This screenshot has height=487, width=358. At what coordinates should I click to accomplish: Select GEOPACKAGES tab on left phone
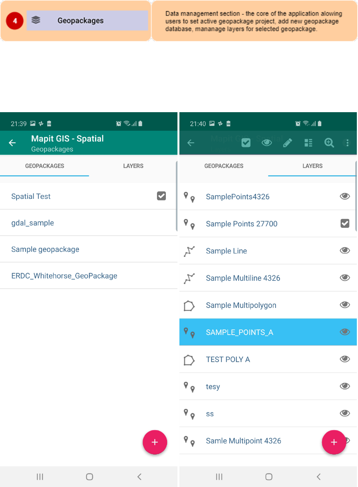point(44,166)
